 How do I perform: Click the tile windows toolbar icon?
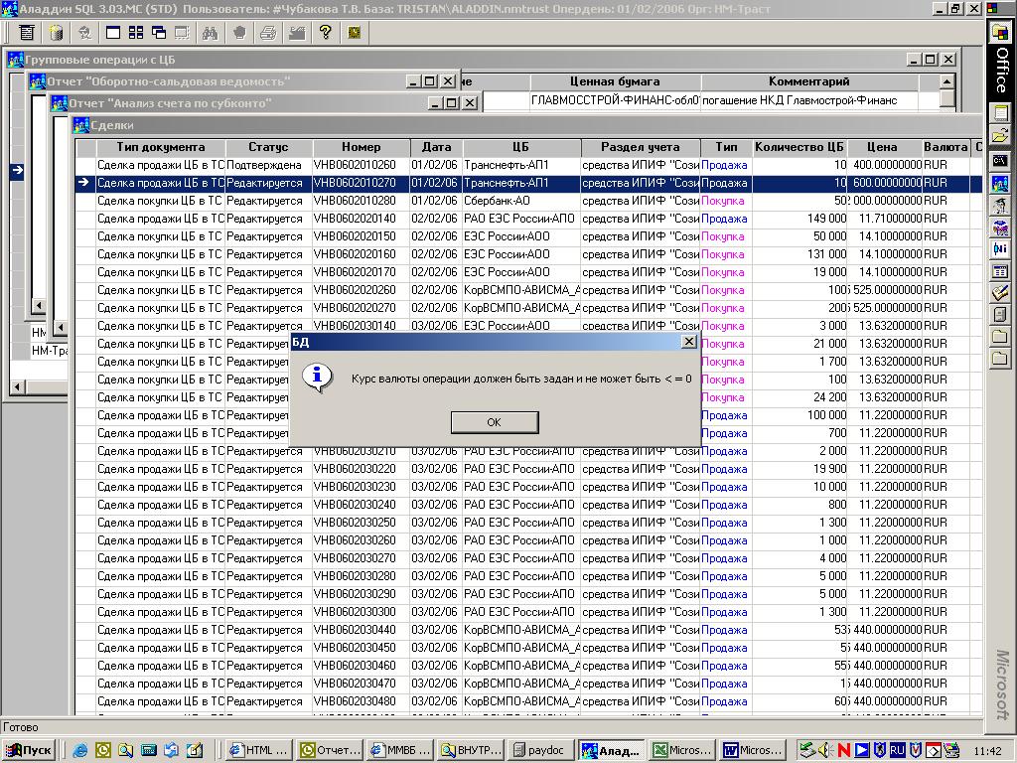[x=135, y=33]
